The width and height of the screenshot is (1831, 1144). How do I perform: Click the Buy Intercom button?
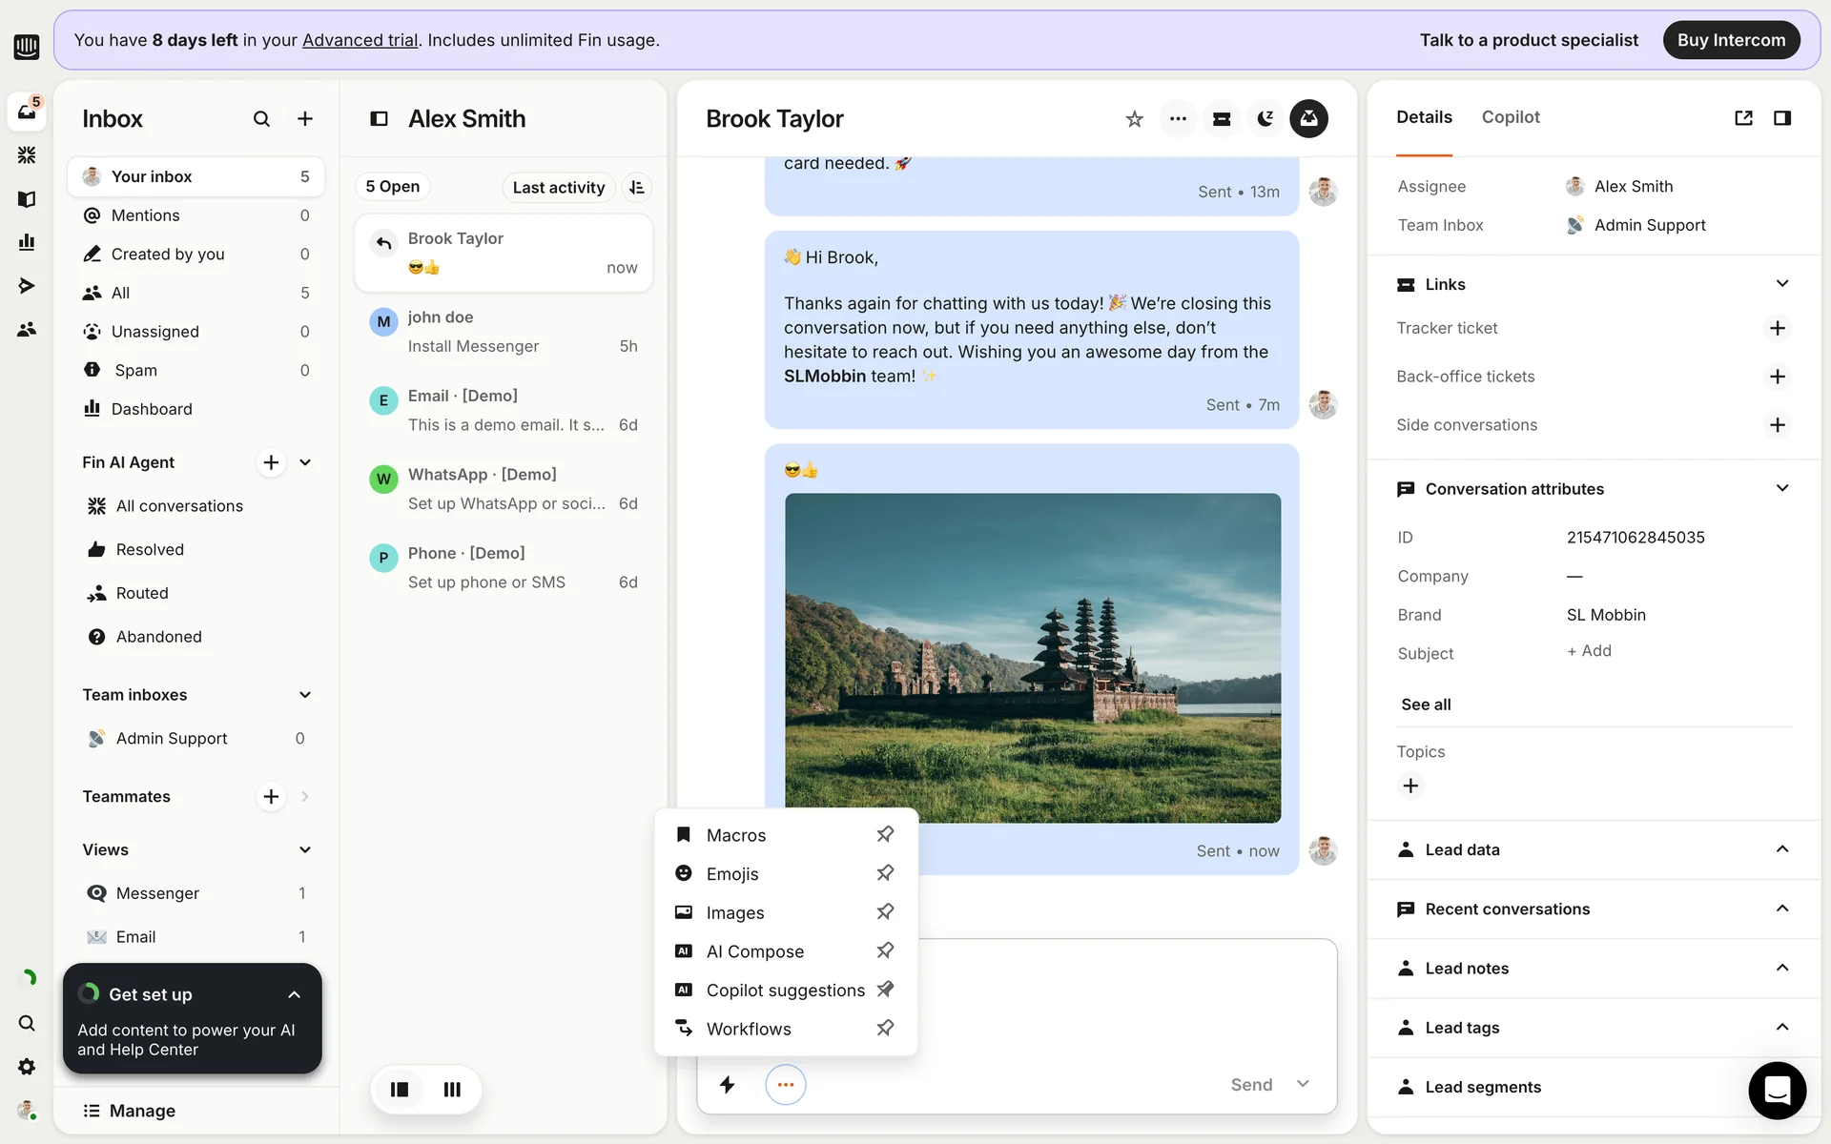pyautogui.click(x=1731, y=40)
